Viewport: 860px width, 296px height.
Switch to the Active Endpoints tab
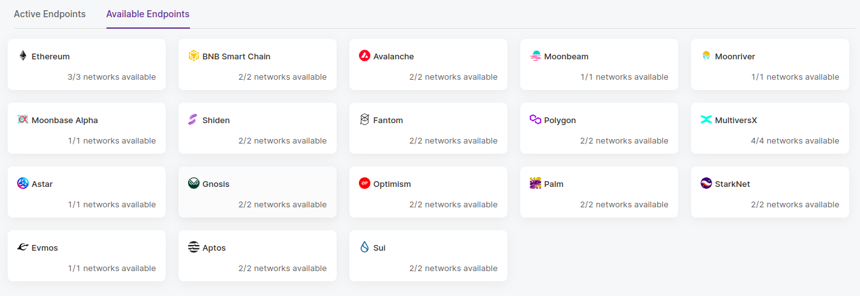(50, 14)
